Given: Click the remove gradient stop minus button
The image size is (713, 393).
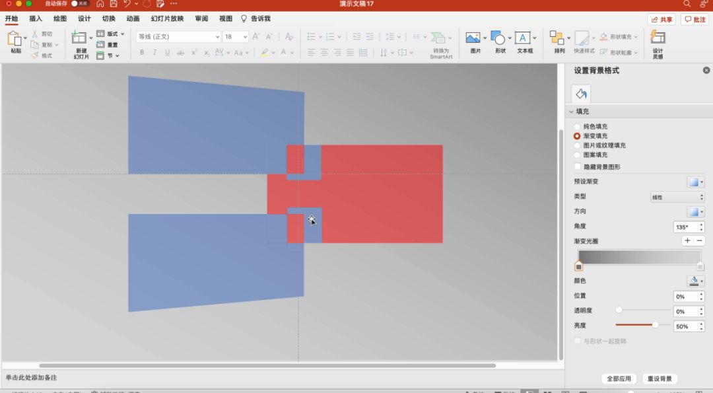Looking at the screenshot, I should pyautogui.click(x=699, y=240).
